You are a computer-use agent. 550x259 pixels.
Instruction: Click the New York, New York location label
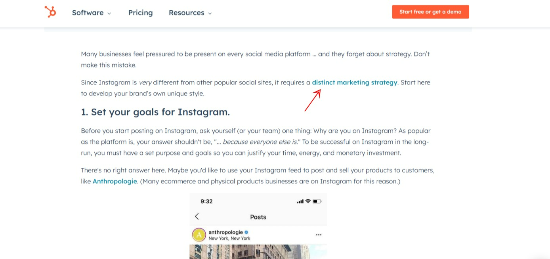[228, 238]
